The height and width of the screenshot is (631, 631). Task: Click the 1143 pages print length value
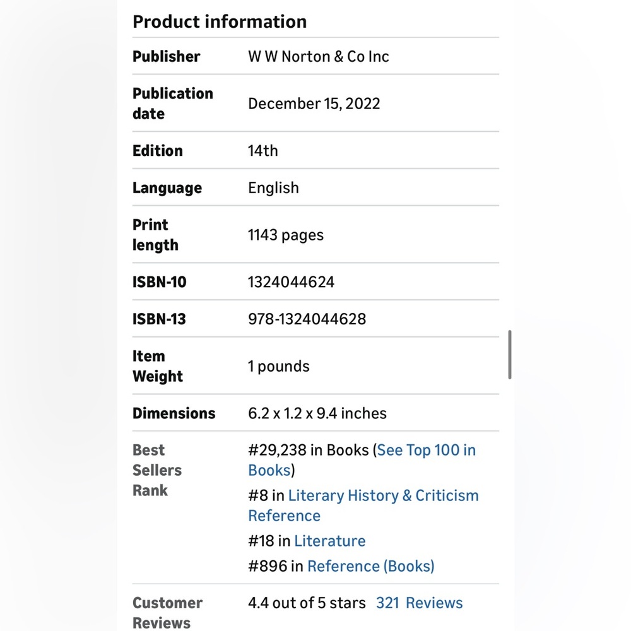pos(285,235)
